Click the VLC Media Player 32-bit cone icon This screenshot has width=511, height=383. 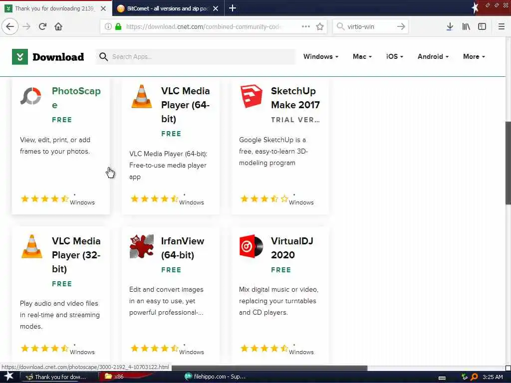(x=31, y=246)
